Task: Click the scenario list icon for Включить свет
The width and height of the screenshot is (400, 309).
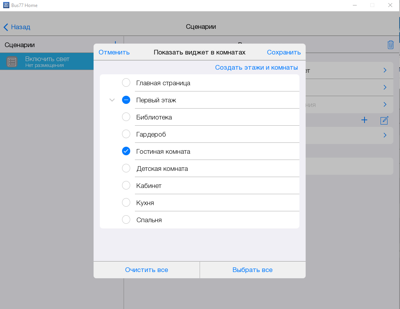Action: (12, 62)
